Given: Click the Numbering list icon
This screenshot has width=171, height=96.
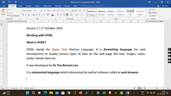Looking at the screenshot, I should click(x=63, y=11).
